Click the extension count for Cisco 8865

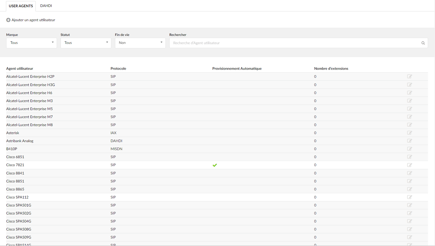click(x=315, y=189)
